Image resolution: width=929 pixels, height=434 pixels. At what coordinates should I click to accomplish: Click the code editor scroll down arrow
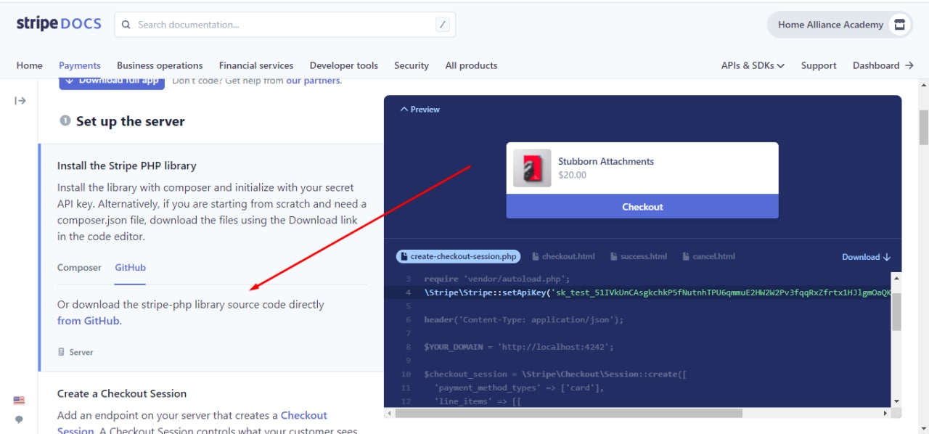[x=896, y=401]
